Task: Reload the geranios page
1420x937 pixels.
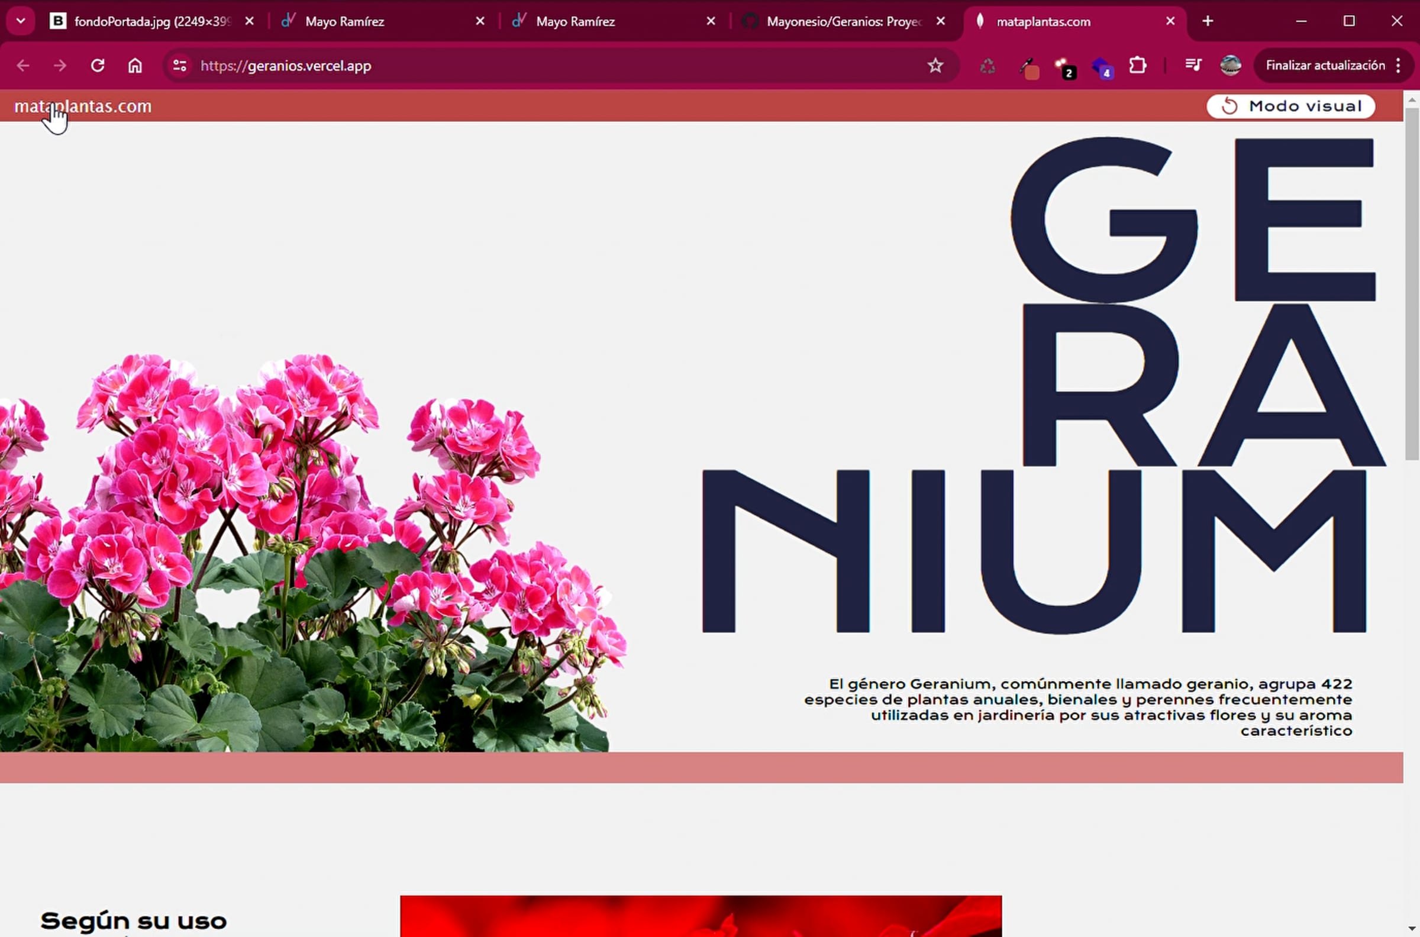Action: coord(98,66)
